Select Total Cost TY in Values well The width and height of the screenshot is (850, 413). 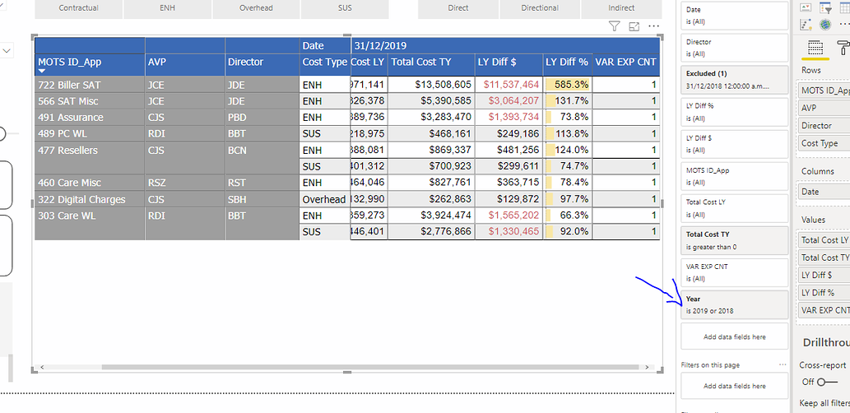click(824, 258)
